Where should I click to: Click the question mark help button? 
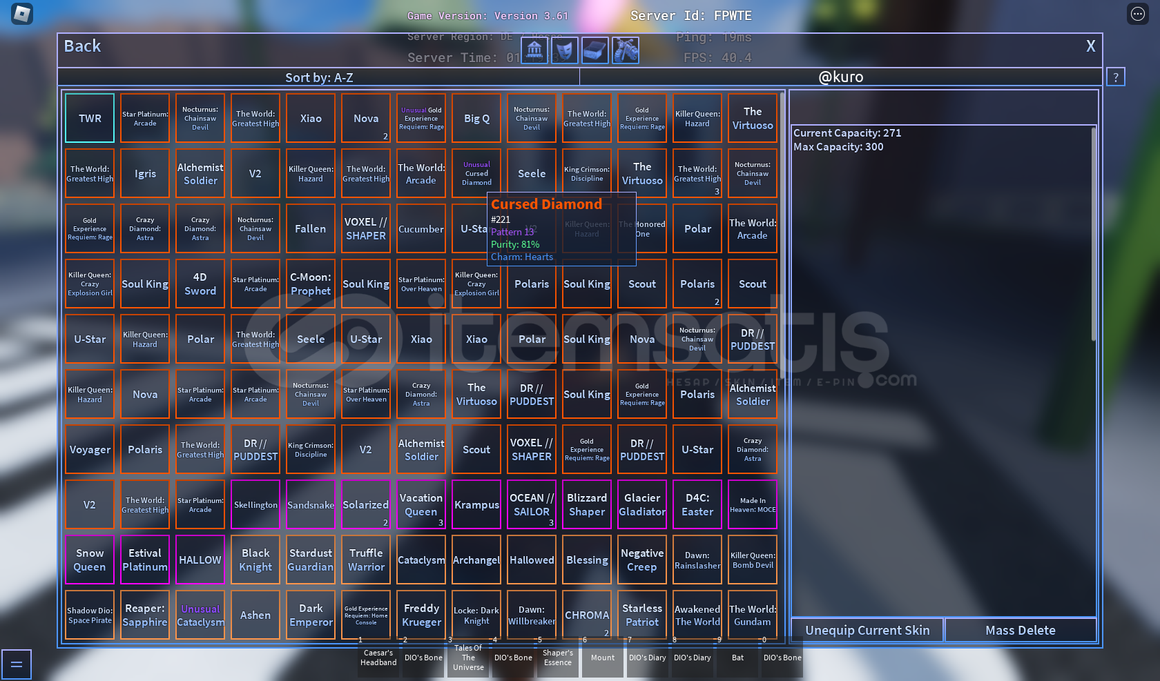pyautogui.click(x=1116, y=77)
